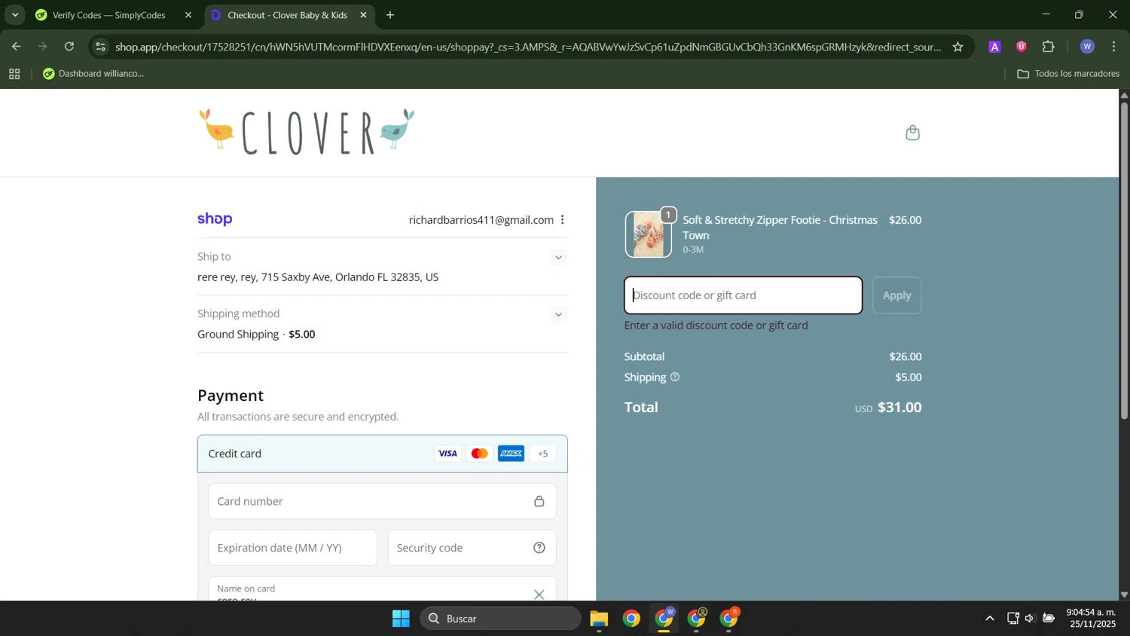Viewport: 1130px width, 636px height.
Task: Close the Checkout Clover tab
Action: 363,15
